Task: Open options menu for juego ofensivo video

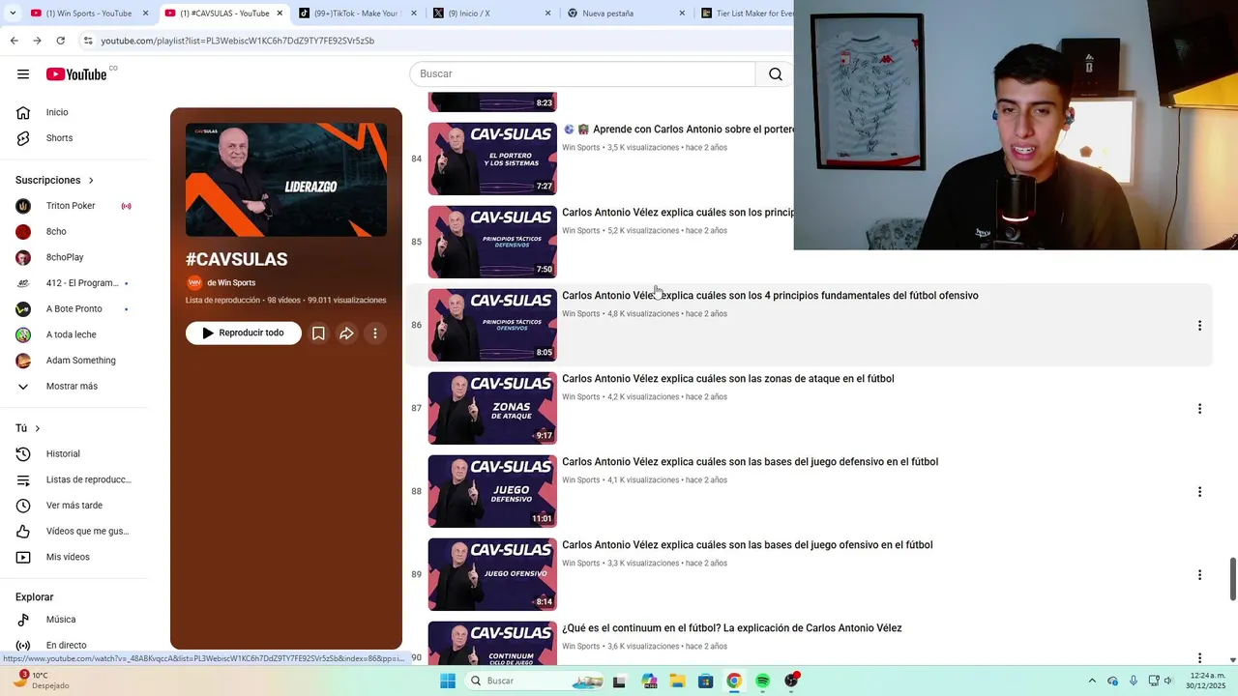Action: coord(1199,575)
